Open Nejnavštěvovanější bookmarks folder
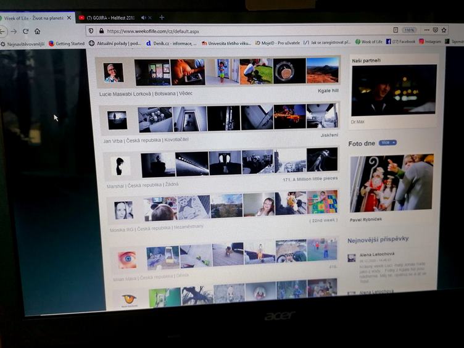This screenshot has width=464, height=348. click(23, 44)
